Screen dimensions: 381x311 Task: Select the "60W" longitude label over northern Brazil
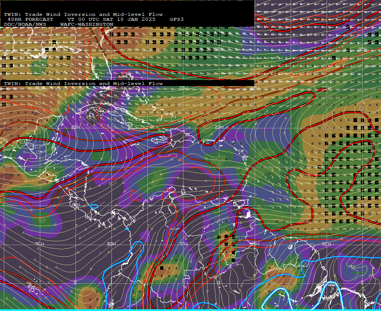point(255,244)
